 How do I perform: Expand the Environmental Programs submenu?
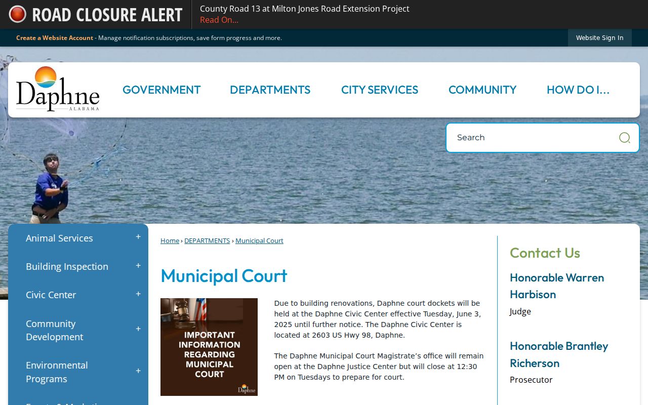click(138, 371)
